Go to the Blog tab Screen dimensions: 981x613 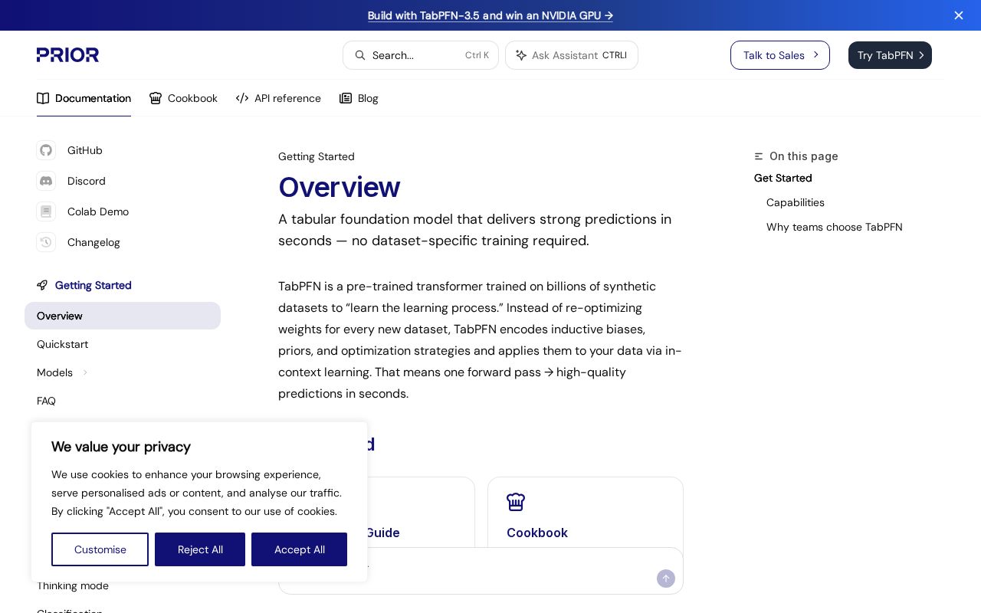pyautogui.click(x=359, y=98)
